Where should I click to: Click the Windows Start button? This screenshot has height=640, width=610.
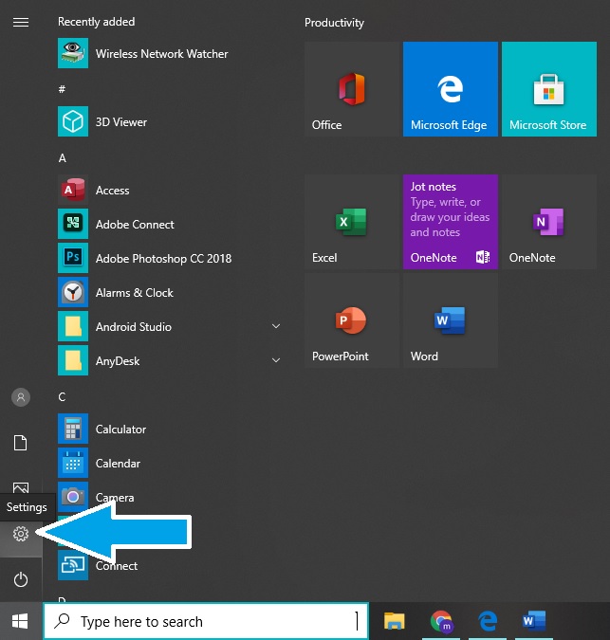point(20,621)
